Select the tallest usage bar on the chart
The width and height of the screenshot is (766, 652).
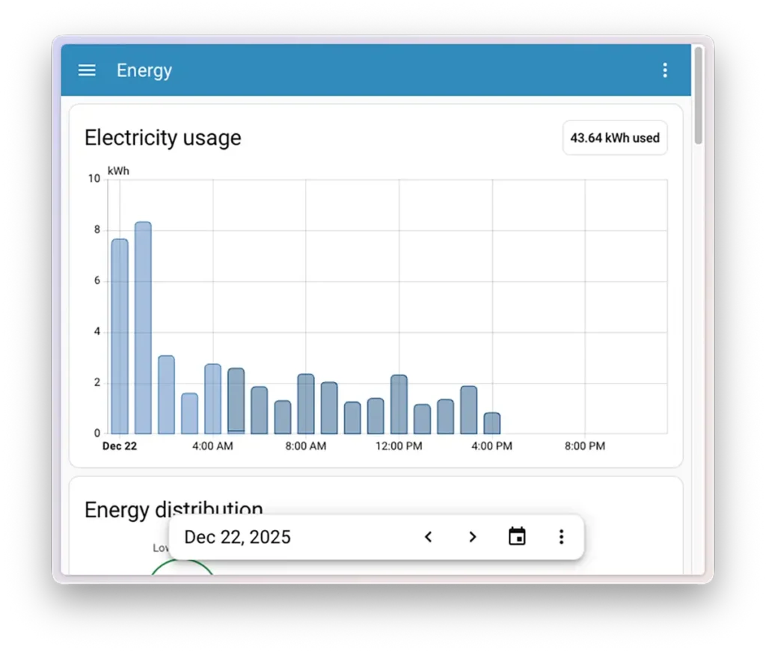coord(143,322)
